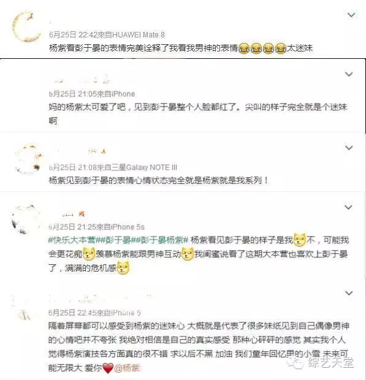The image size is (366, 380).
Task: Click the @杨紫 mention link
Action: point(127,368)
